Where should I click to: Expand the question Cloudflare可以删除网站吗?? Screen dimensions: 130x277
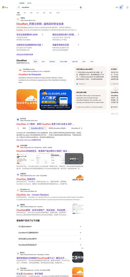coord(50,233)
